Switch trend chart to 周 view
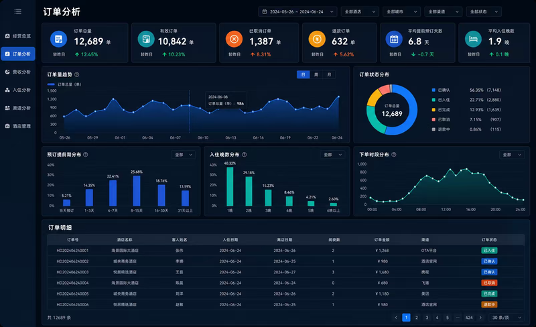The height and width of the screenshot is (327, 536). 316,74
